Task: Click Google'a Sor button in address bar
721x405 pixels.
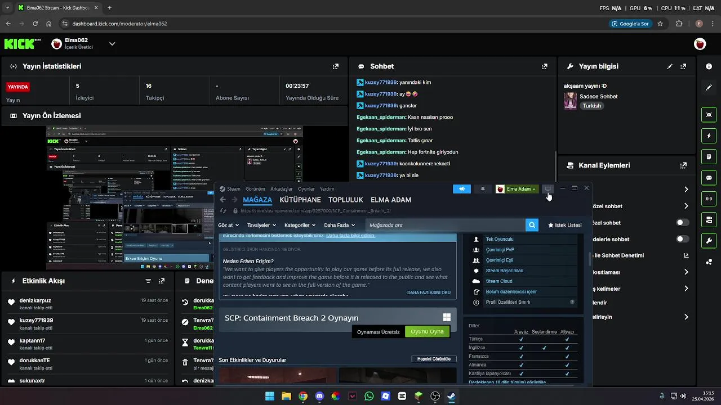Action: 630,24
